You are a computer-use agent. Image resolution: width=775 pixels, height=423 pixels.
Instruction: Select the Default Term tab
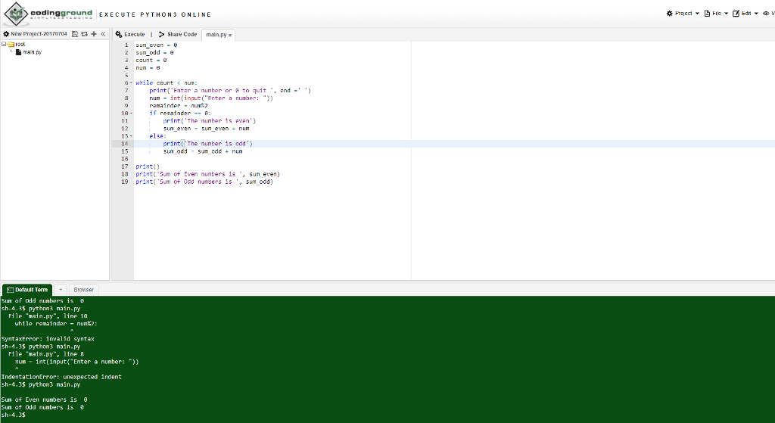point(26,289)
